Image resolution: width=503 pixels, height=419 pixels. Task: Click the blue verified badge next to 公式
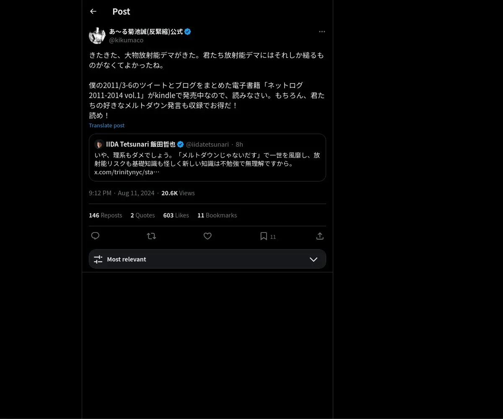click(x=188, y=31)
